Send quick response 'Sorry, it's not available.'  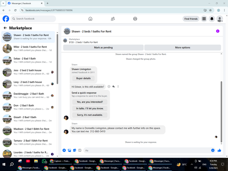click(90, 115)
